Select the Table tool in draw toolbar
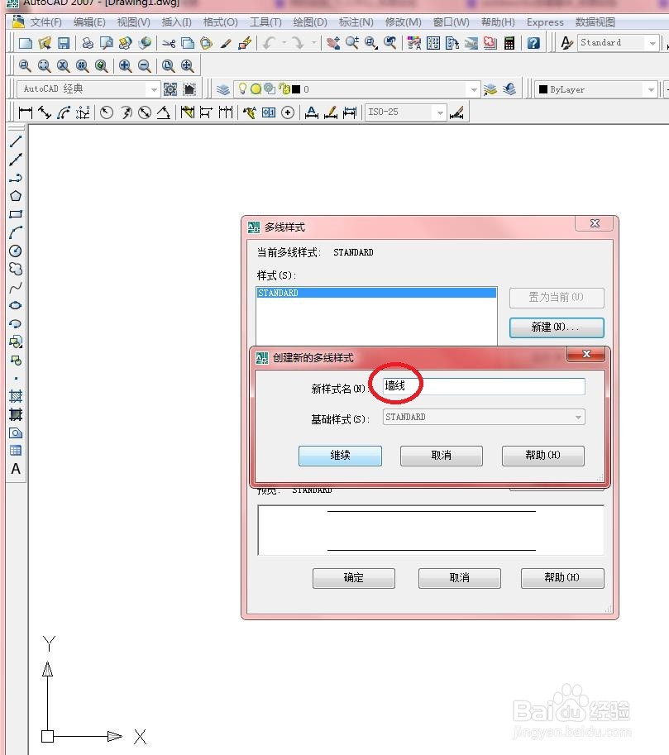 point(16,451)
